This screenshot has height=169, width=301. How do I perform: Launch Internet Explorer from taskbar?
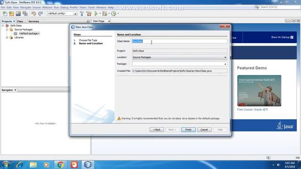pyautogui.click(x=19, y=165)
